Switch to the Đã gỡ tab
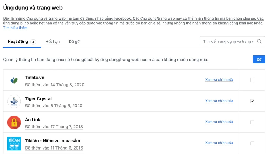The width and height of the screenshot is (276, 160). pyautogui.click(x=74, y=41)
